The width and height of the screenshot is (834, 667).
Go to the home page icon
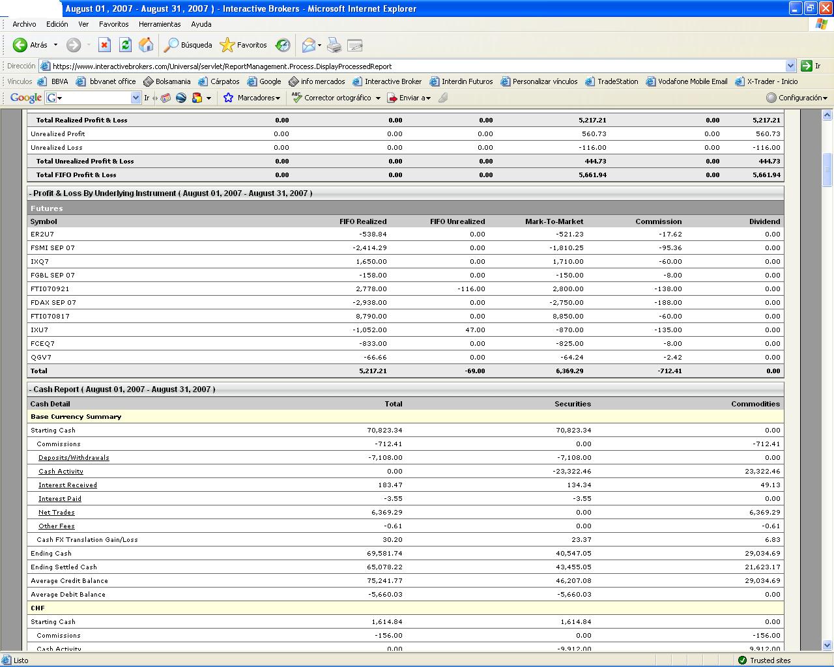(x=146, y=45)
